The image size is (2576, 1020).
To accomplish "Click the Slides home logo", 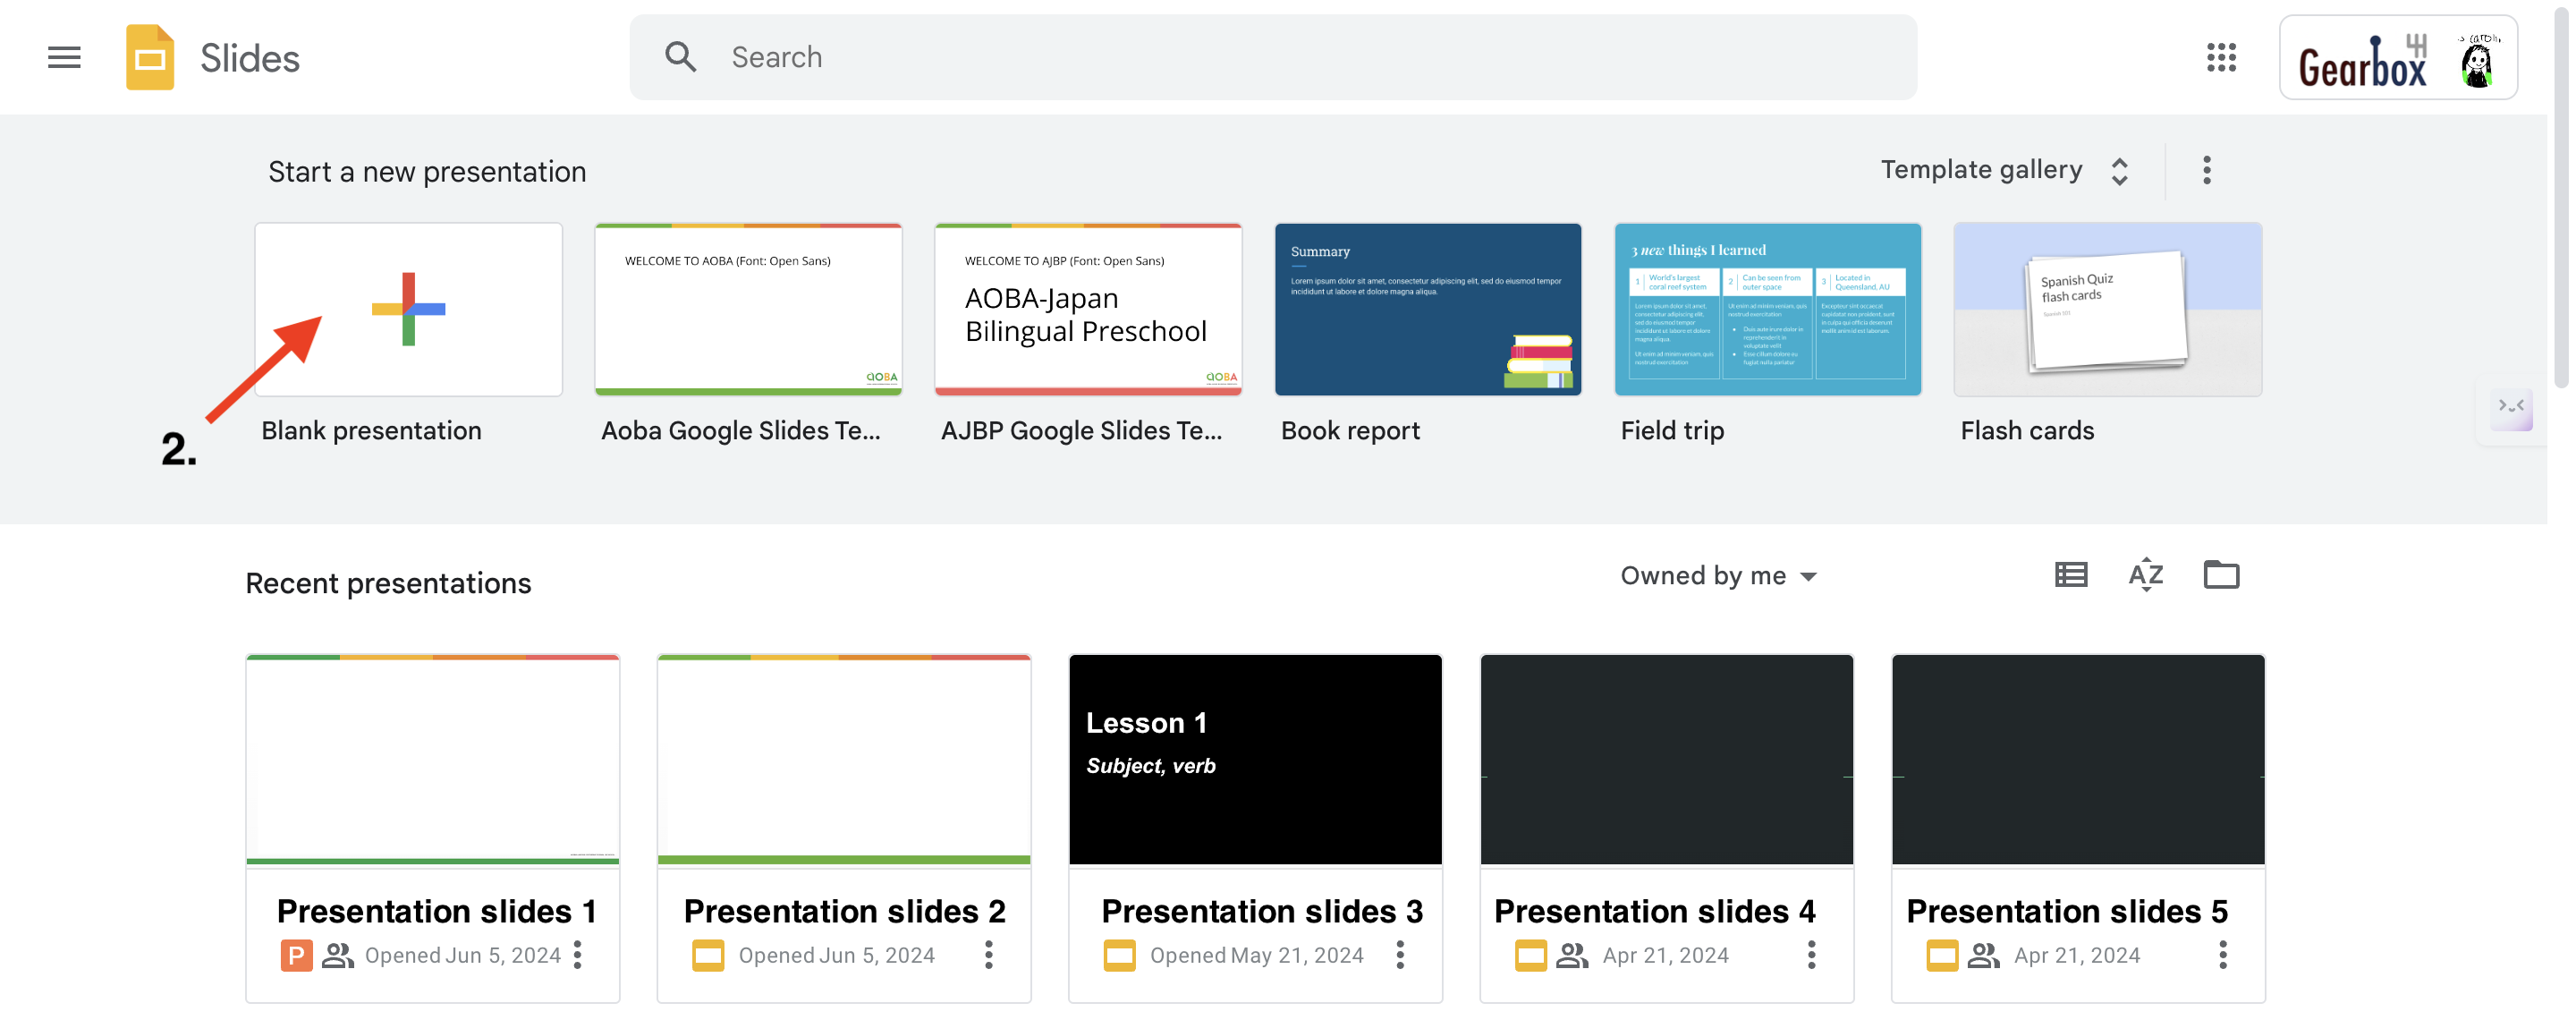I will coord(150,57).
